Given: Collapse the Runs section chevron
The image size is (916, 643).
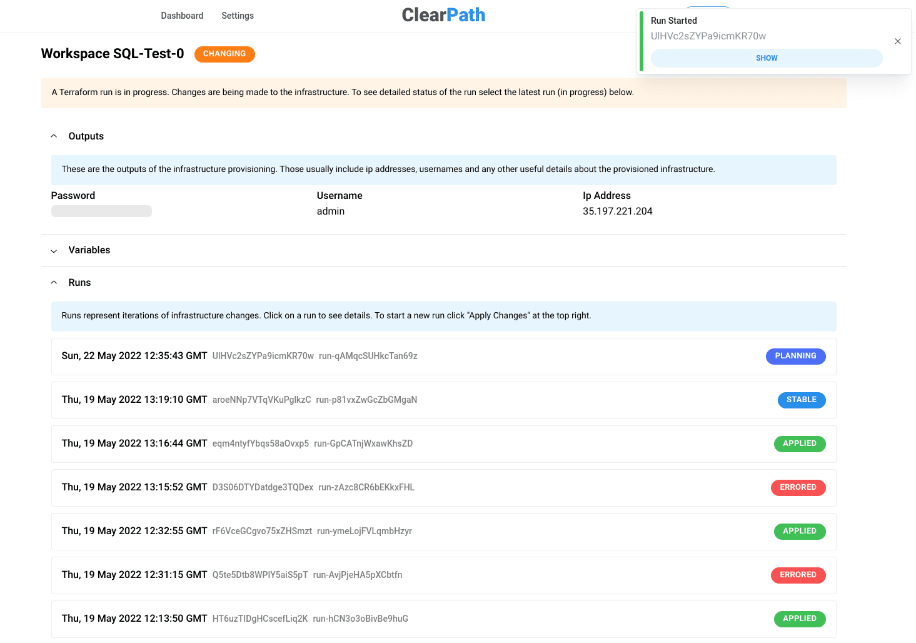Looking at the screenshot, I should 54,283.
